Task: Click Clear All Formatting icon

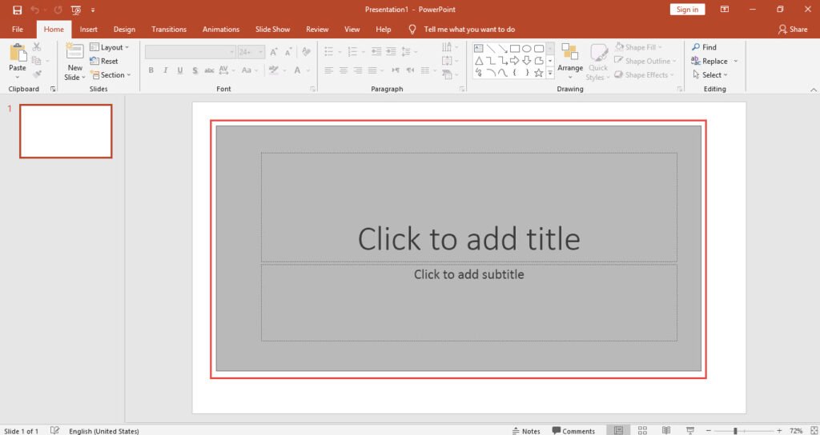Action: pyautogui.click(x=307, y=52)
